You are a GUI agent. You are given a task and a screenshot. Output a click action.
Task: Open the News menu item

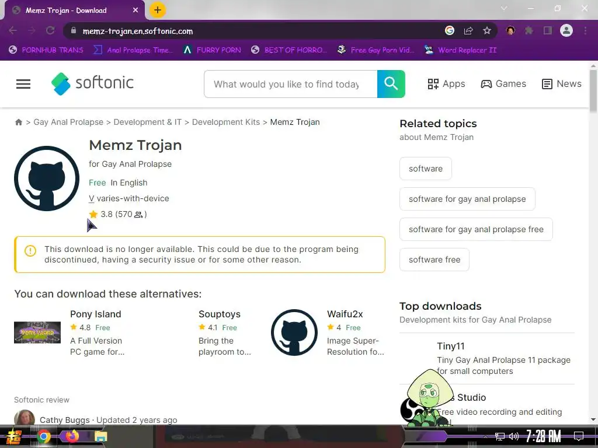tap(562, 84)
